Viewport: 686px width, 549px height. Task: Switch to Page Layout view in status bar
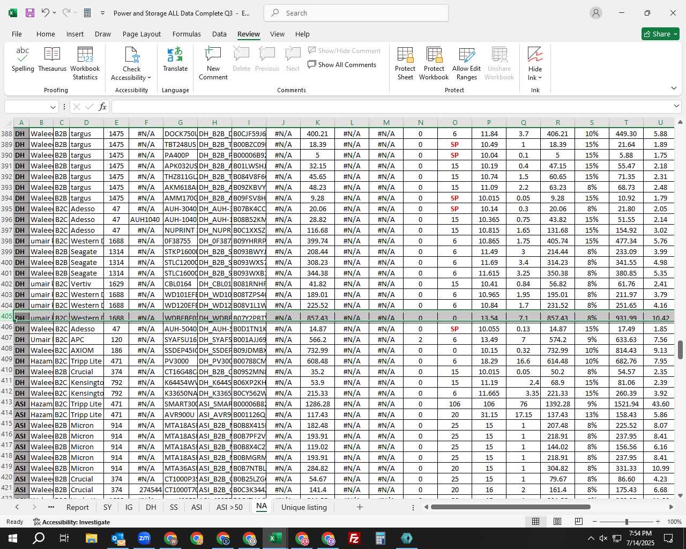coord(557,522)
